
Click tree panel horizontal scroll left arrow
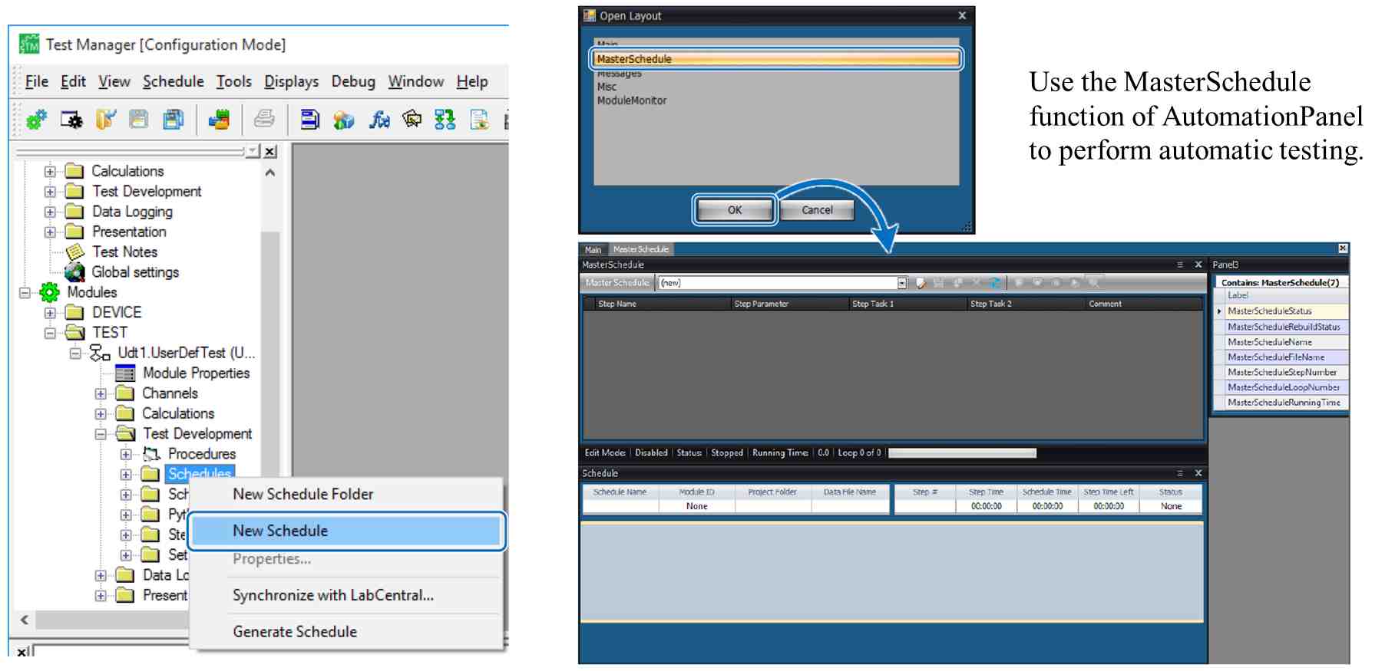point(25,620)
